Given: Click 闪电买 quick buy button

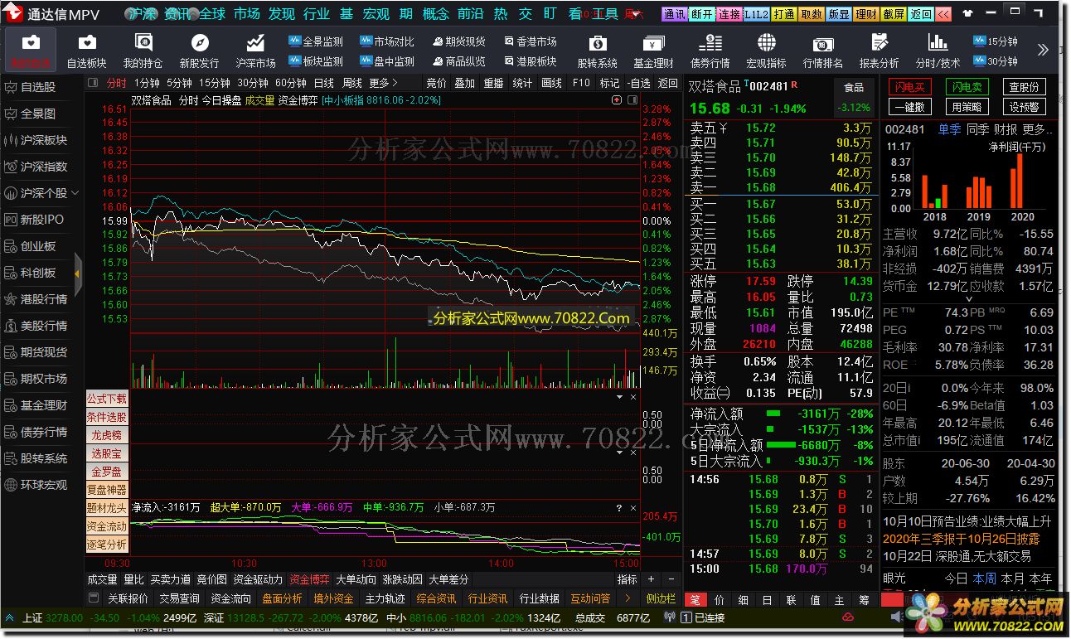Looking at the screenshot, I should pos(910,87).
